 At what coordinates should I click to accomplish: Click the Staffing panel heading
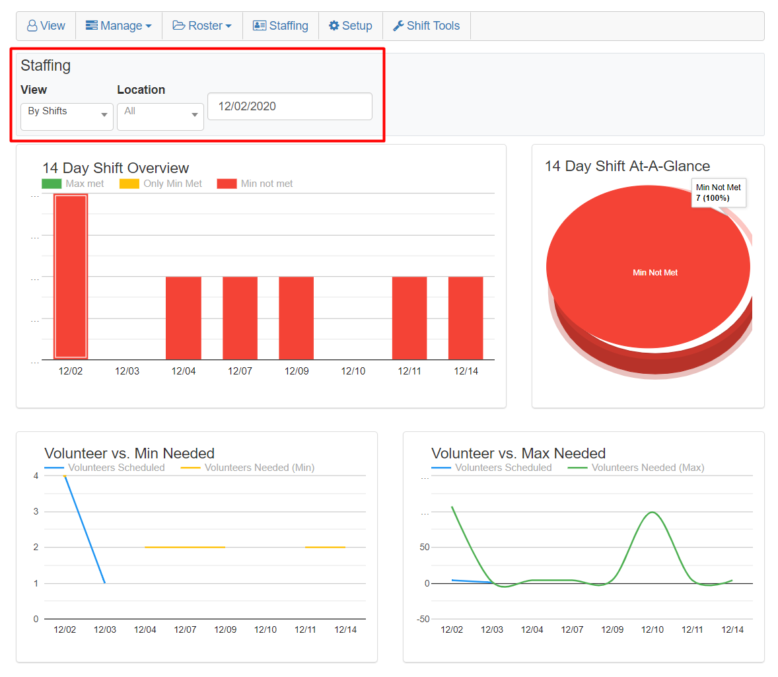click(x=46, y=65)
